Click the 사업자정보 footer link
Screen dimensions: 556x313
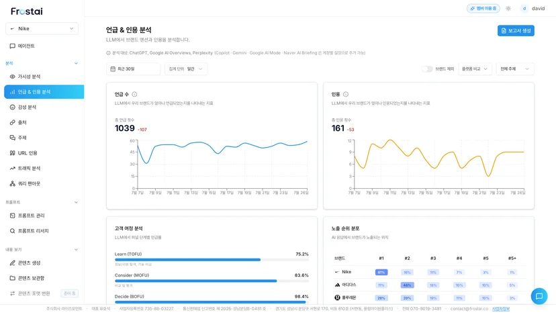pos(501,309)
